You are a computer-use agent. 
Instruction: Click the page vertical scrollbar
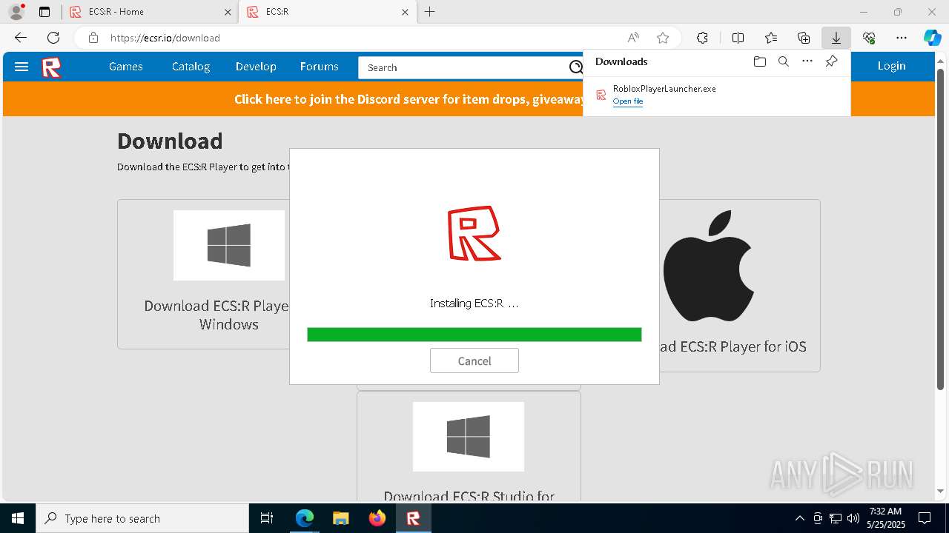pyautogui.click(x=940, y=229)
